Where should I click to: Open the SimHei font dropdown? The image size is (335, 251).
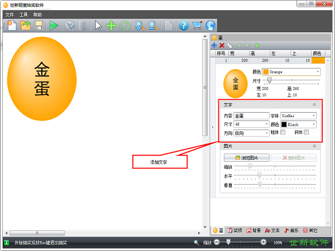(x=298, y=115)
